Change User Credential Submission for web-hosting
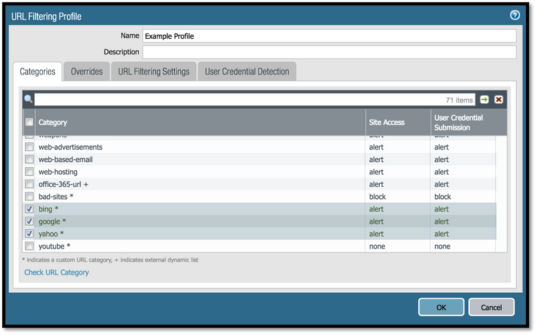 [462, 172]
